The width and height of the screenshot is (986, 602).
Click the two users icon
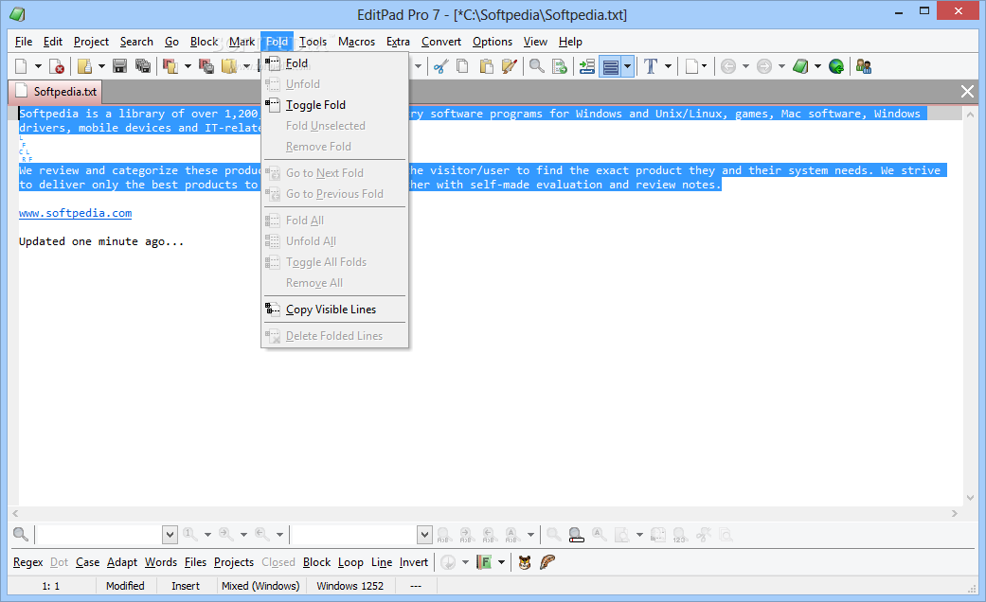[864, 66]
